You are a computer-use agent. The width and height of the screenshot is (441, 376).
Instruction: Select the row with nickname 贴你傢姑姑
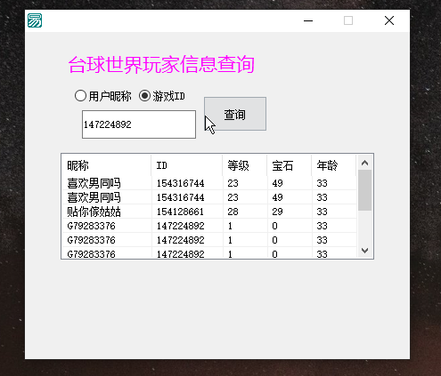point(209,212)
